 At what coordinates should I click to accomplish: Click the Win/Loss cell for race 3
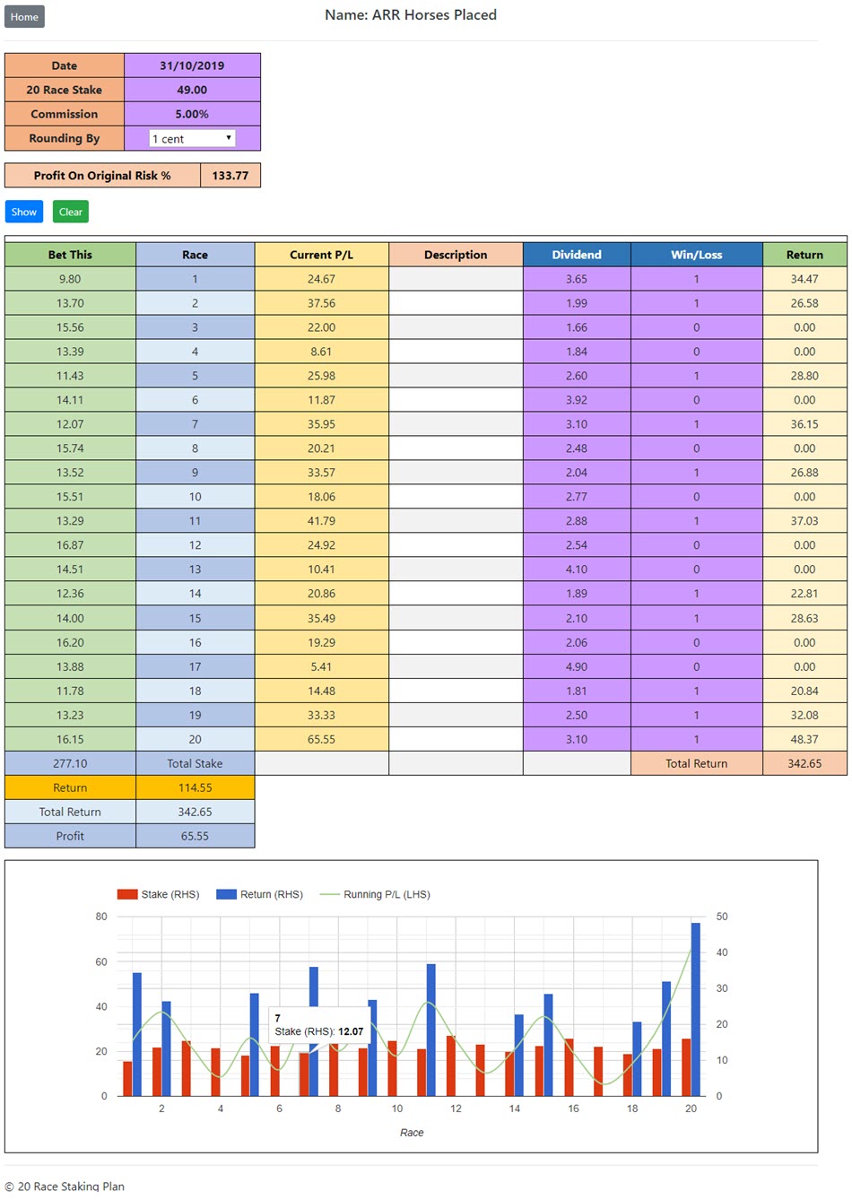(x=696, y=327)
